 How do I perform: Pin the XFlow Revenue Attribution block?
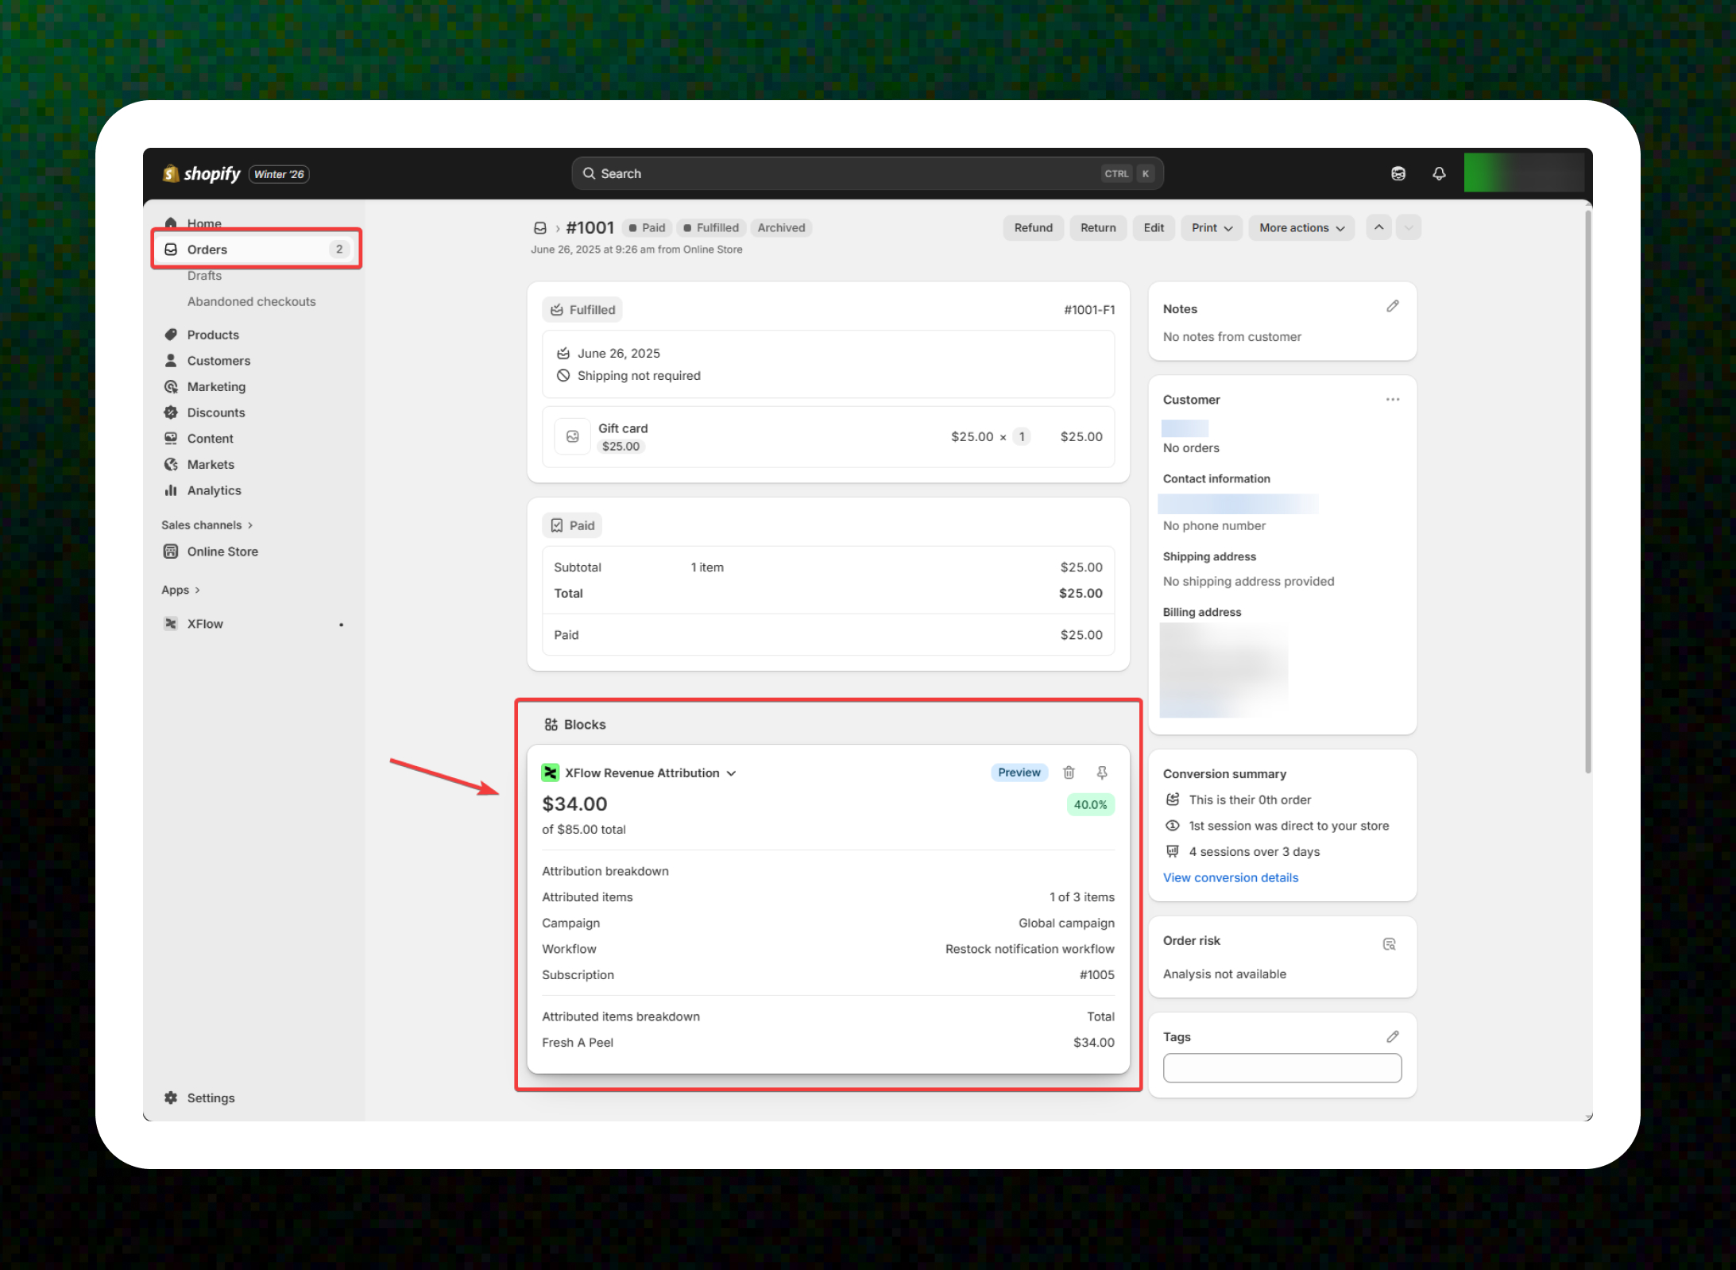pyautogui.click(x=1102, y=772)
